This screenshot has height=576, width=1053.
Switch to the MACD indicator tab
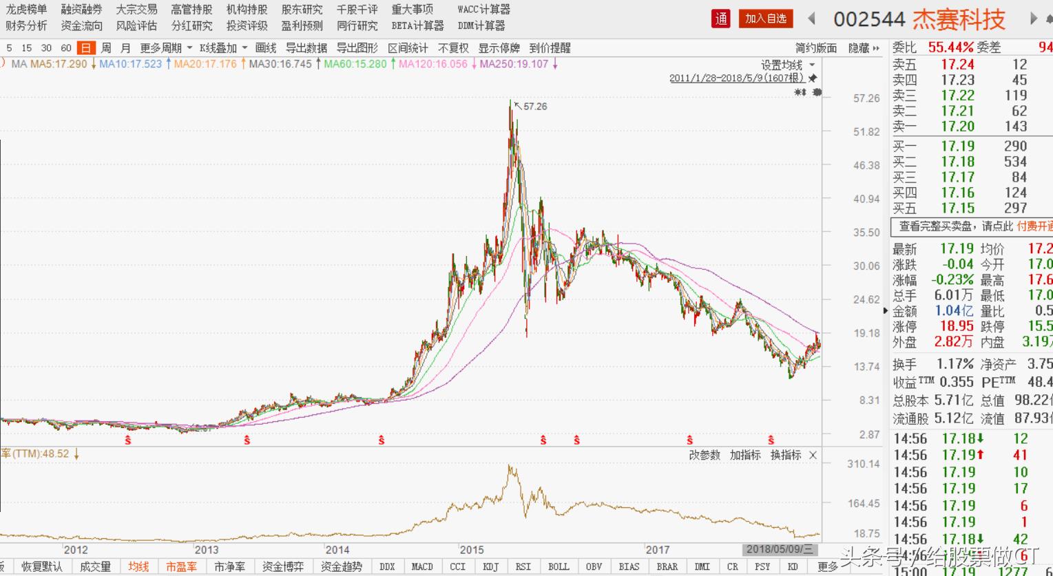[x=422, y=566]
